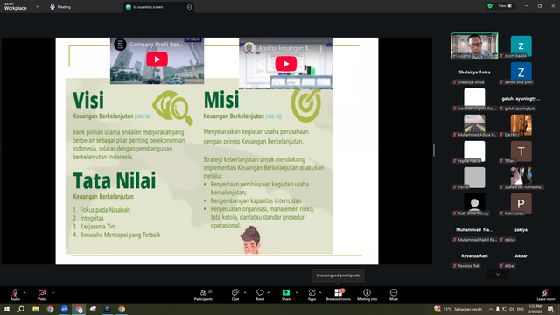The image size is (560, 315).
Task: Select the zakiya participant tile
Action: [x=521, y=230]
